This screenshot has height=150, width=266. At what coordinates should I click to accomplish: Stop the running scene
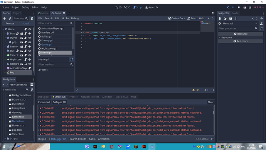click(x=239, y=7)
